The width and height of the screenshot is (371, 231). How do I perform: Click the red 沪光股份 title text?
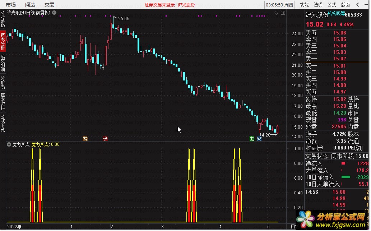click(186, 5)
